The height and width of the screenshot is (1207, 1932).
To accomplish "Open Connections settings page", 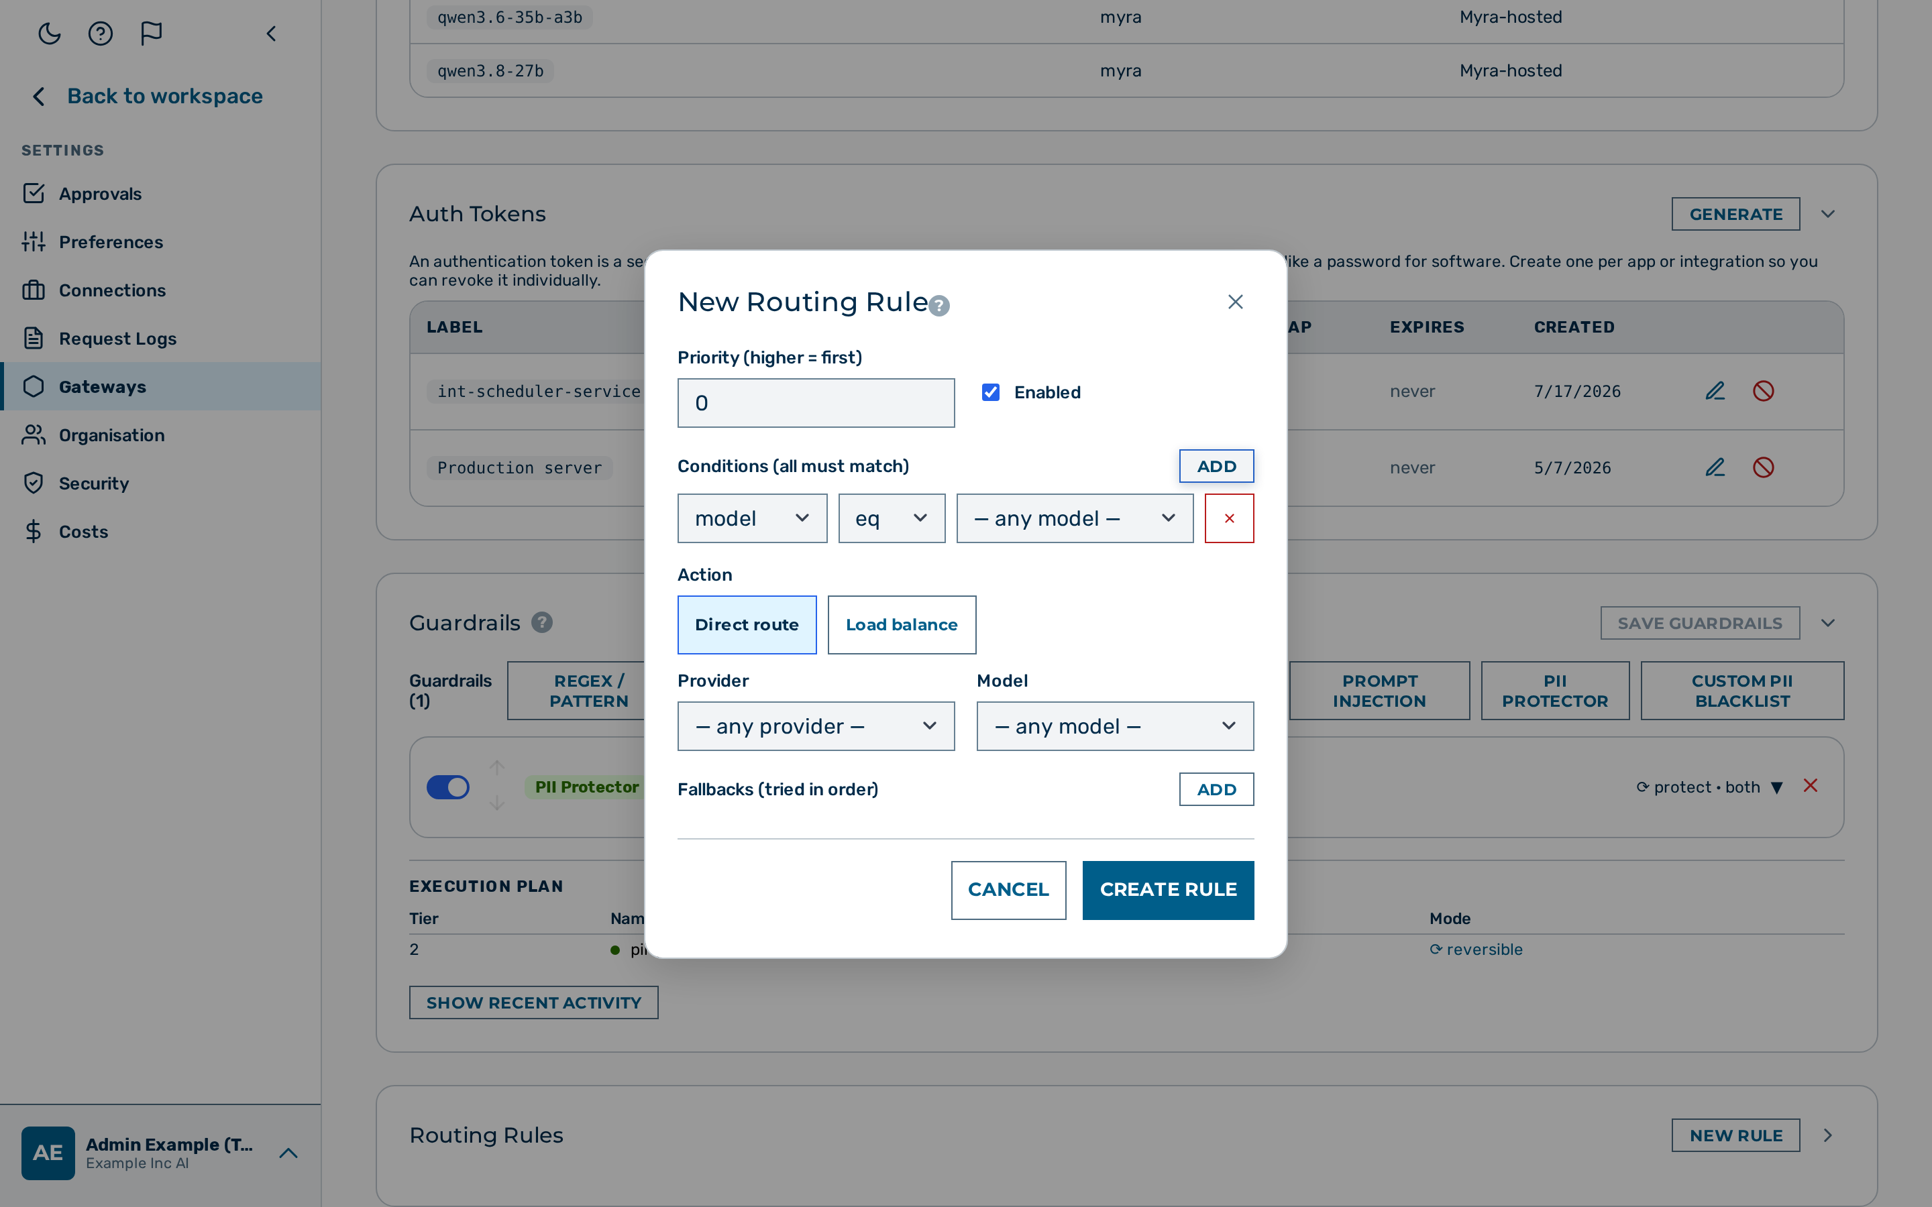I will 160,290.
